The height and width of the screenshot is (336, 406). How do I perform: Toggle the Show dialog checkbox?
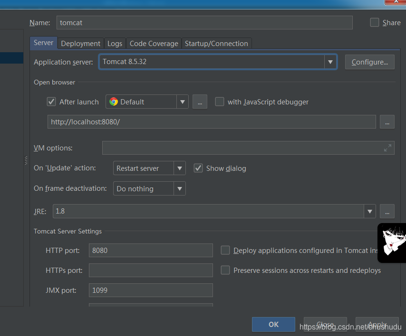click(x=198, y=168)
